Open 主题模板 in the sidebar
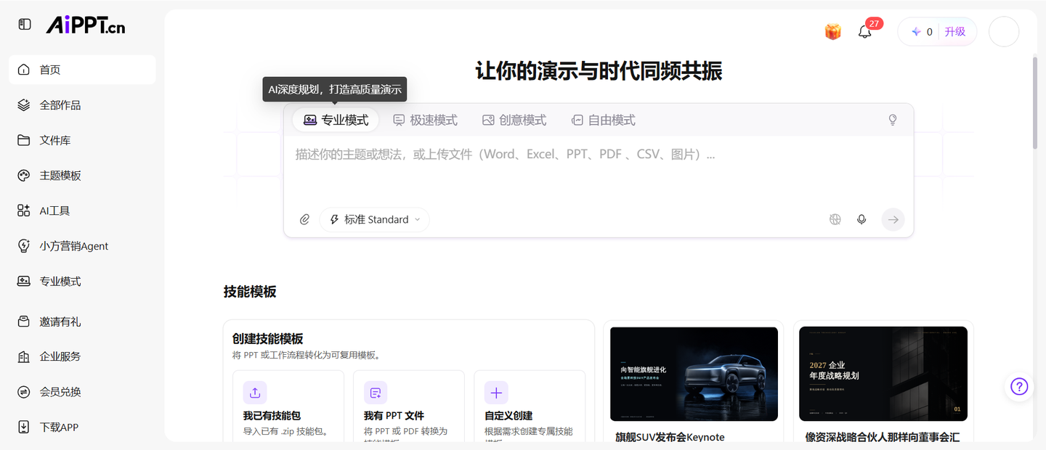 coord(82,176)
